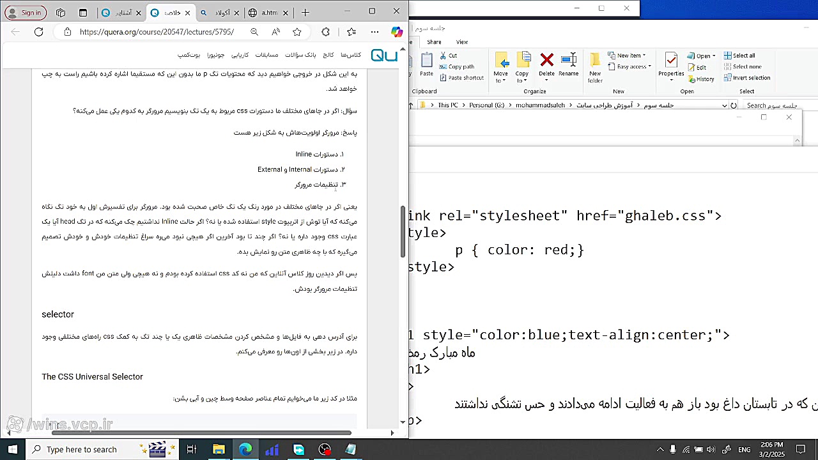The image size is (818, 460).
Task: Click This PC in the breadcrumb path
Action: 448,105
